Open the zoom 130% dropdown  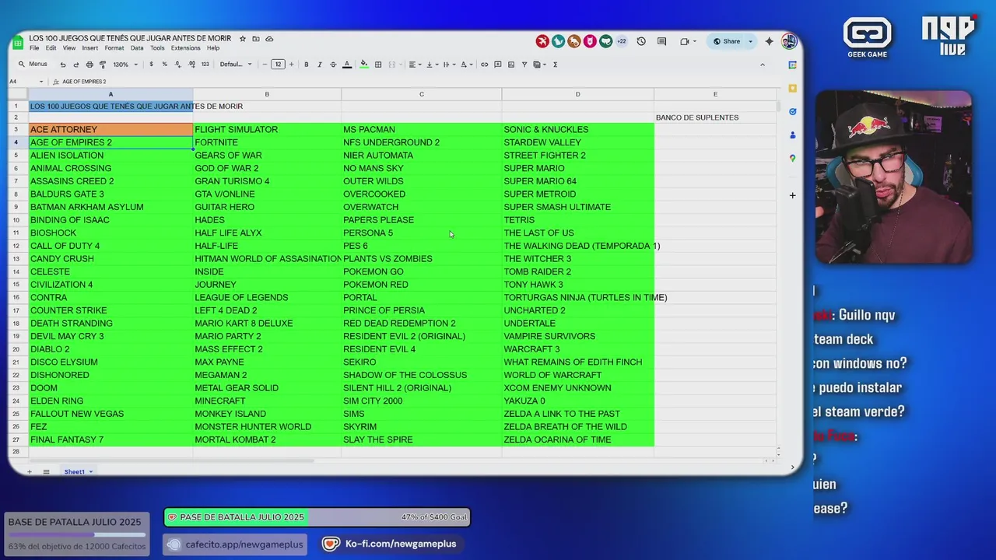coord(124,65)
